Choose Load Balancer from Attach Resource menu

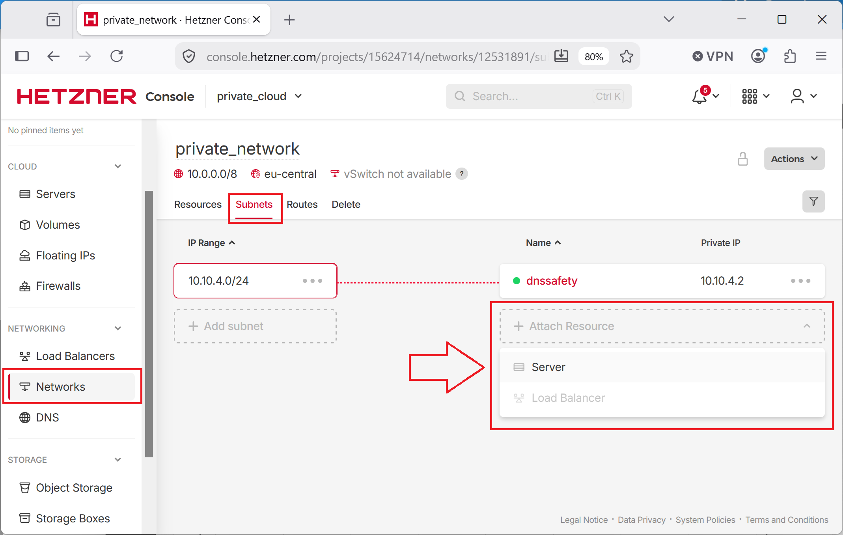pyautogui.click(x=662, y=398)
